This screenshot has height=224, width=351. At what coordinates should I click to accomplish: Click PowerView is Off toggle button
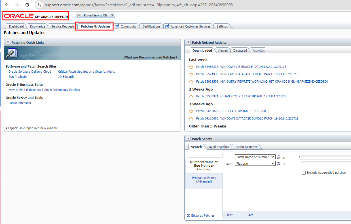93,15
